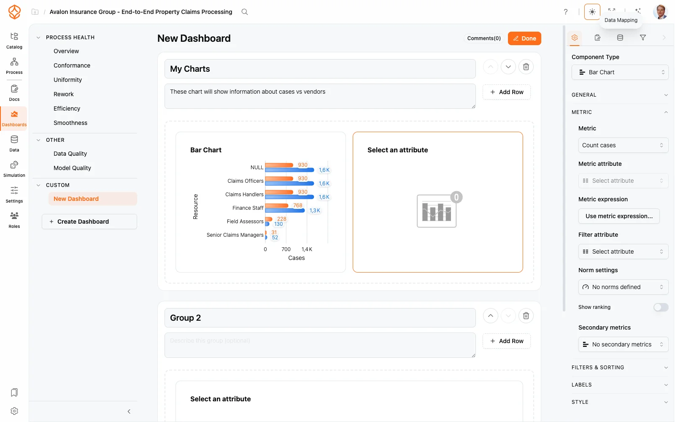The width and height of the screenshot is (675, 422).
Task: Open the Metric Count cases dropdown
Action: click(624, 145)
